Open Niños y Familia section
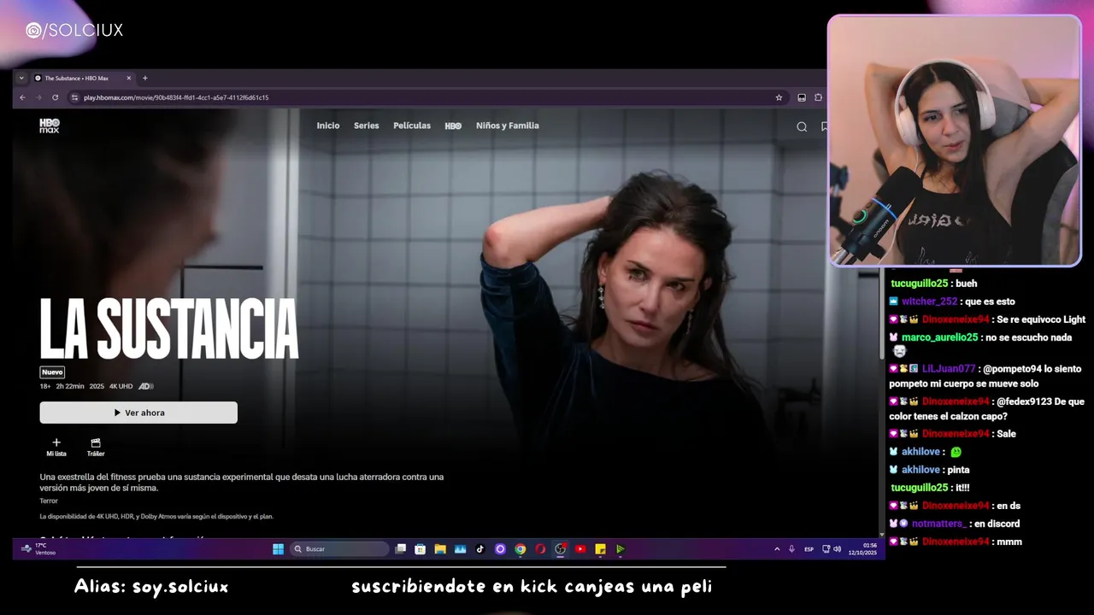 click(x=508, y=126)
